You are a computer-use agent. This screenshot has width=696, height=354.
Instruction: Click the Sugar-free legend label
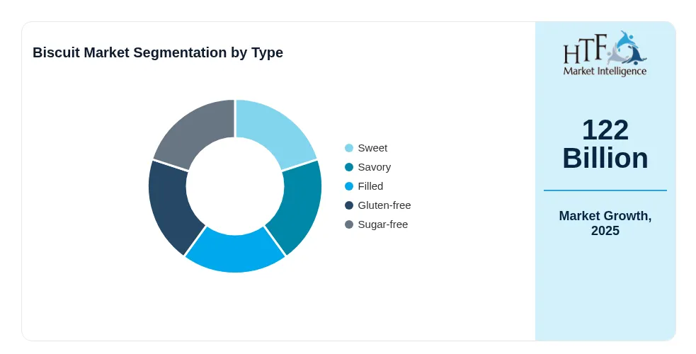[382, 224]
